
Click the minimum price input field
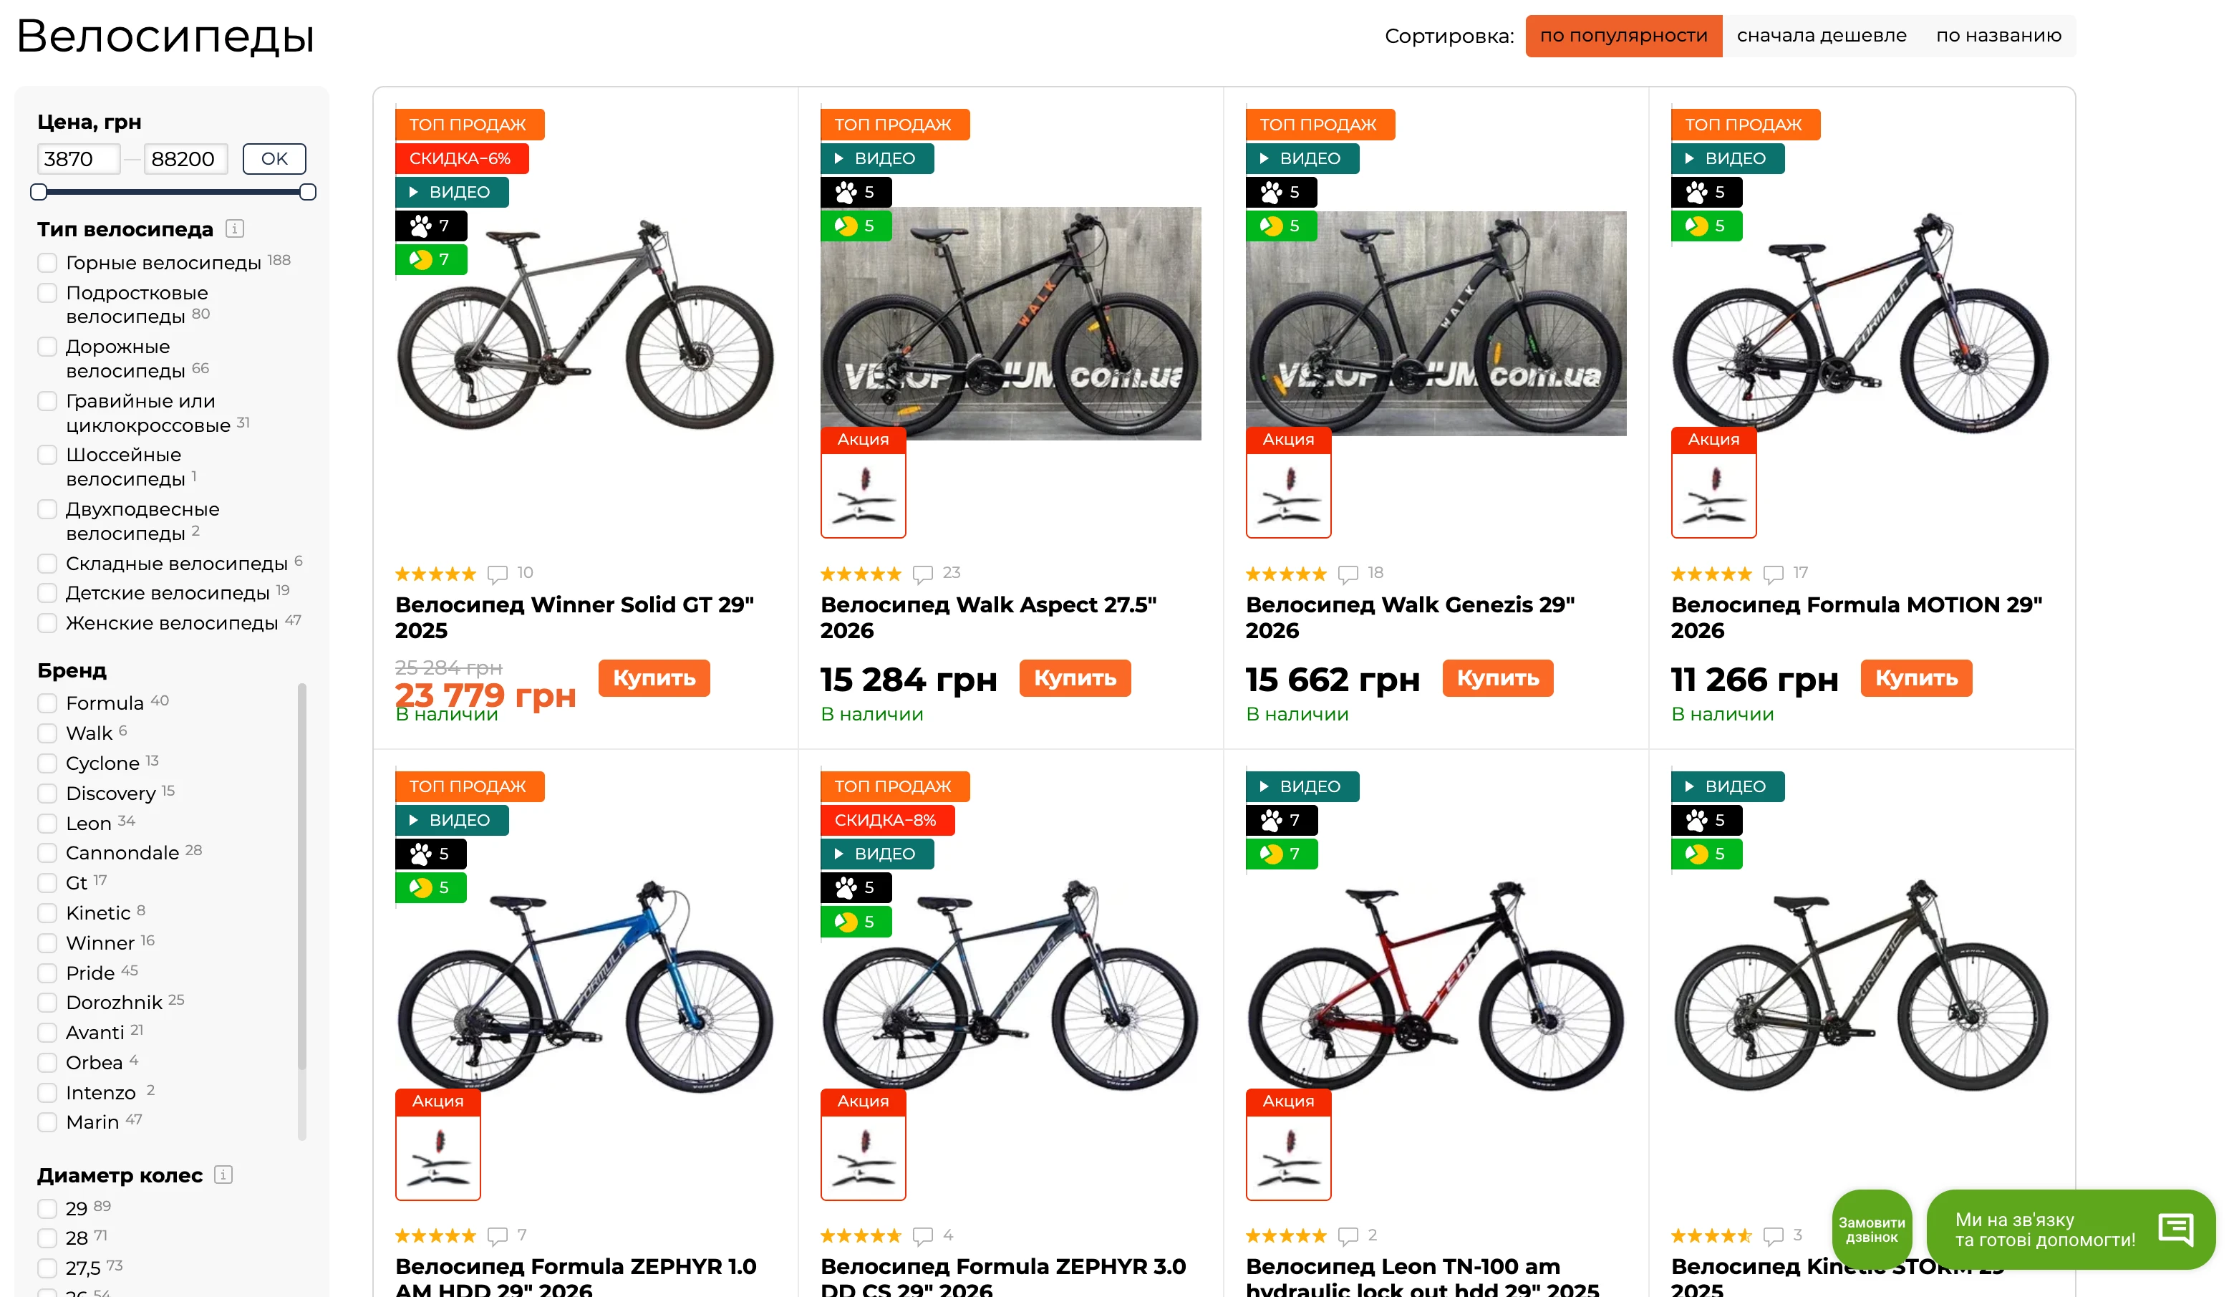[78, 159]
